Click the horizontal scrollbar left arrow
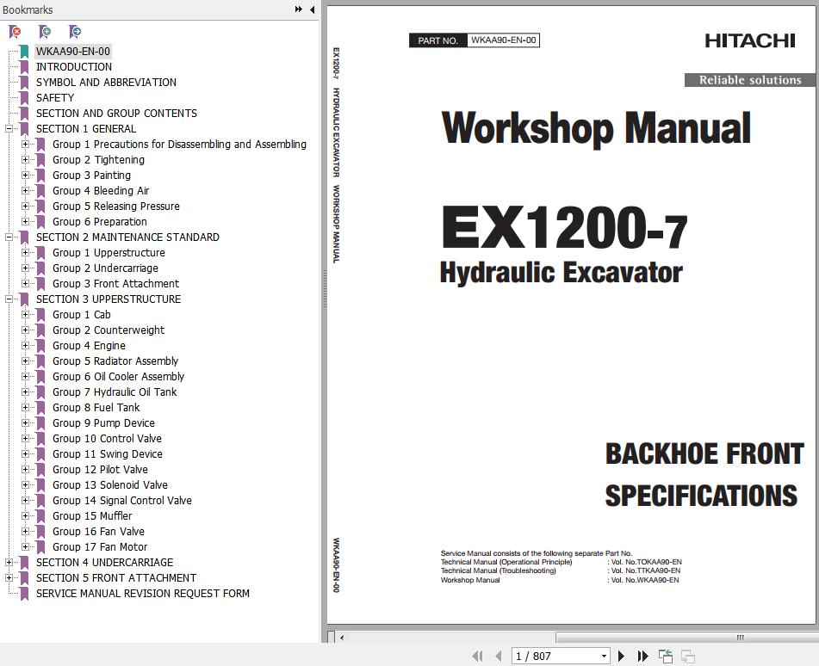This screenshot has width=819, height=666. [342, 638]
